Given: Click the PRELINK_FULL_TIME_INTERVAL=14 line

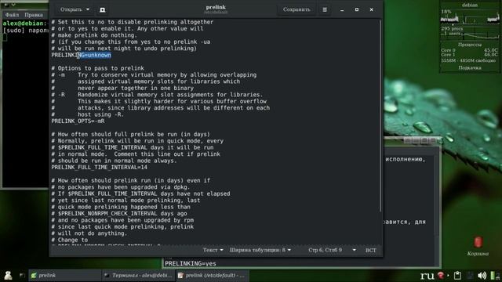Looking at the screenshot, I should point(100,167).
